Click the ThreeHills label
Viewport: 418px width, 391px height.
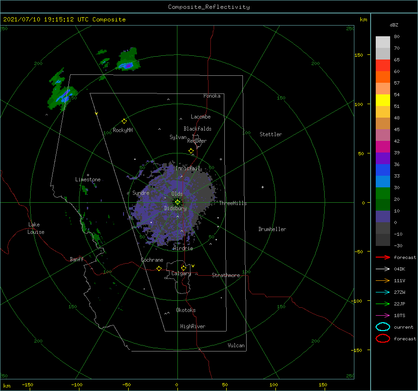[233, 203]
